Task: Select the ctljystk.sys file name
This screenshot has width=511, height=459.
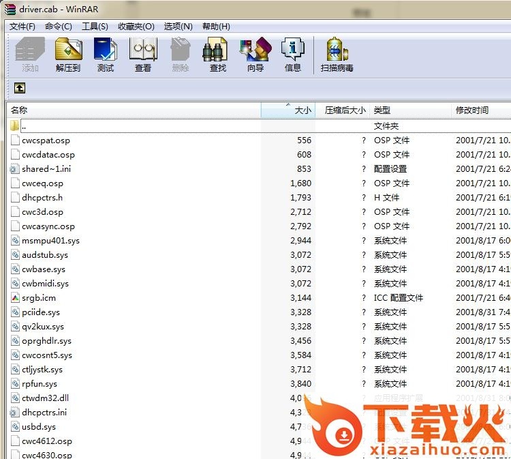Action: pos(42,370)
